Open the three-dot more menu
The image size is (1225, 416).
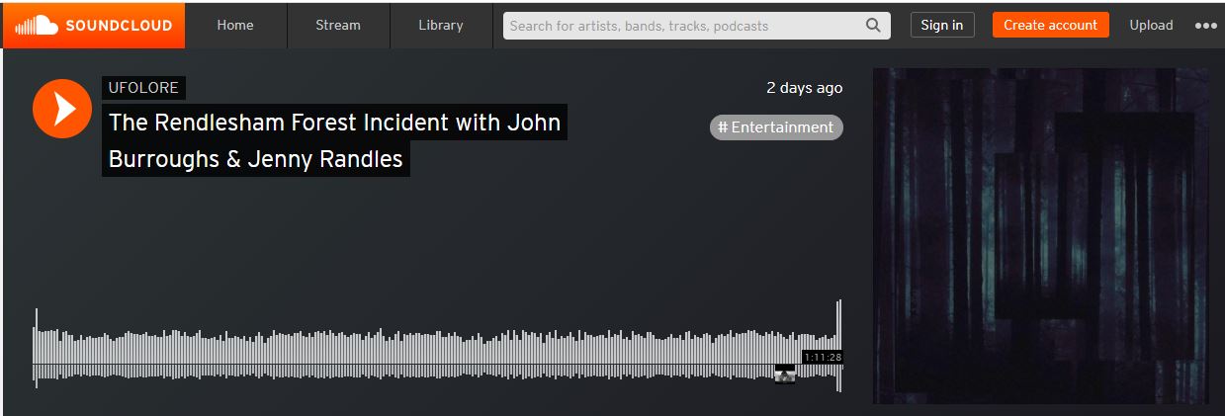(x=1205, y=26)
